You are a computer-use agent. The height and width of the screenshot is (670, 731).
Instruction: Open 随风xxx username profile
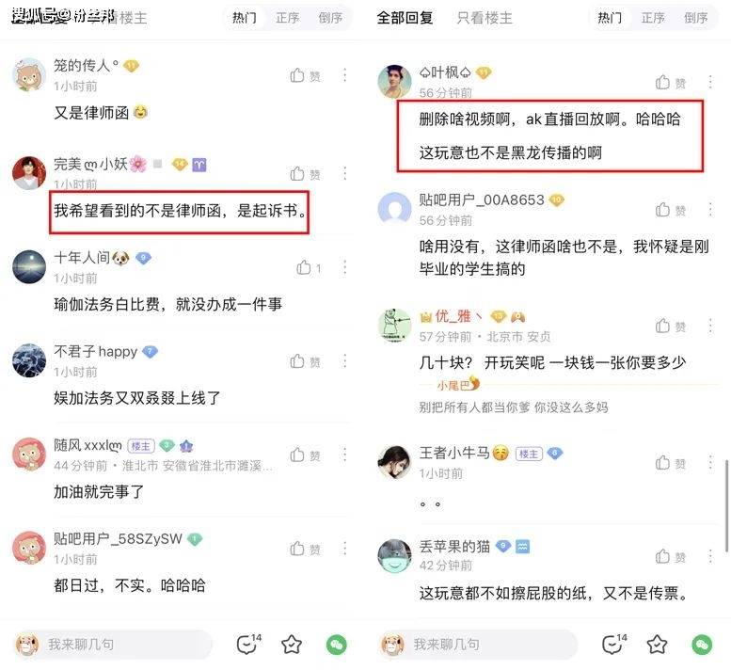[x=87, y=445]
